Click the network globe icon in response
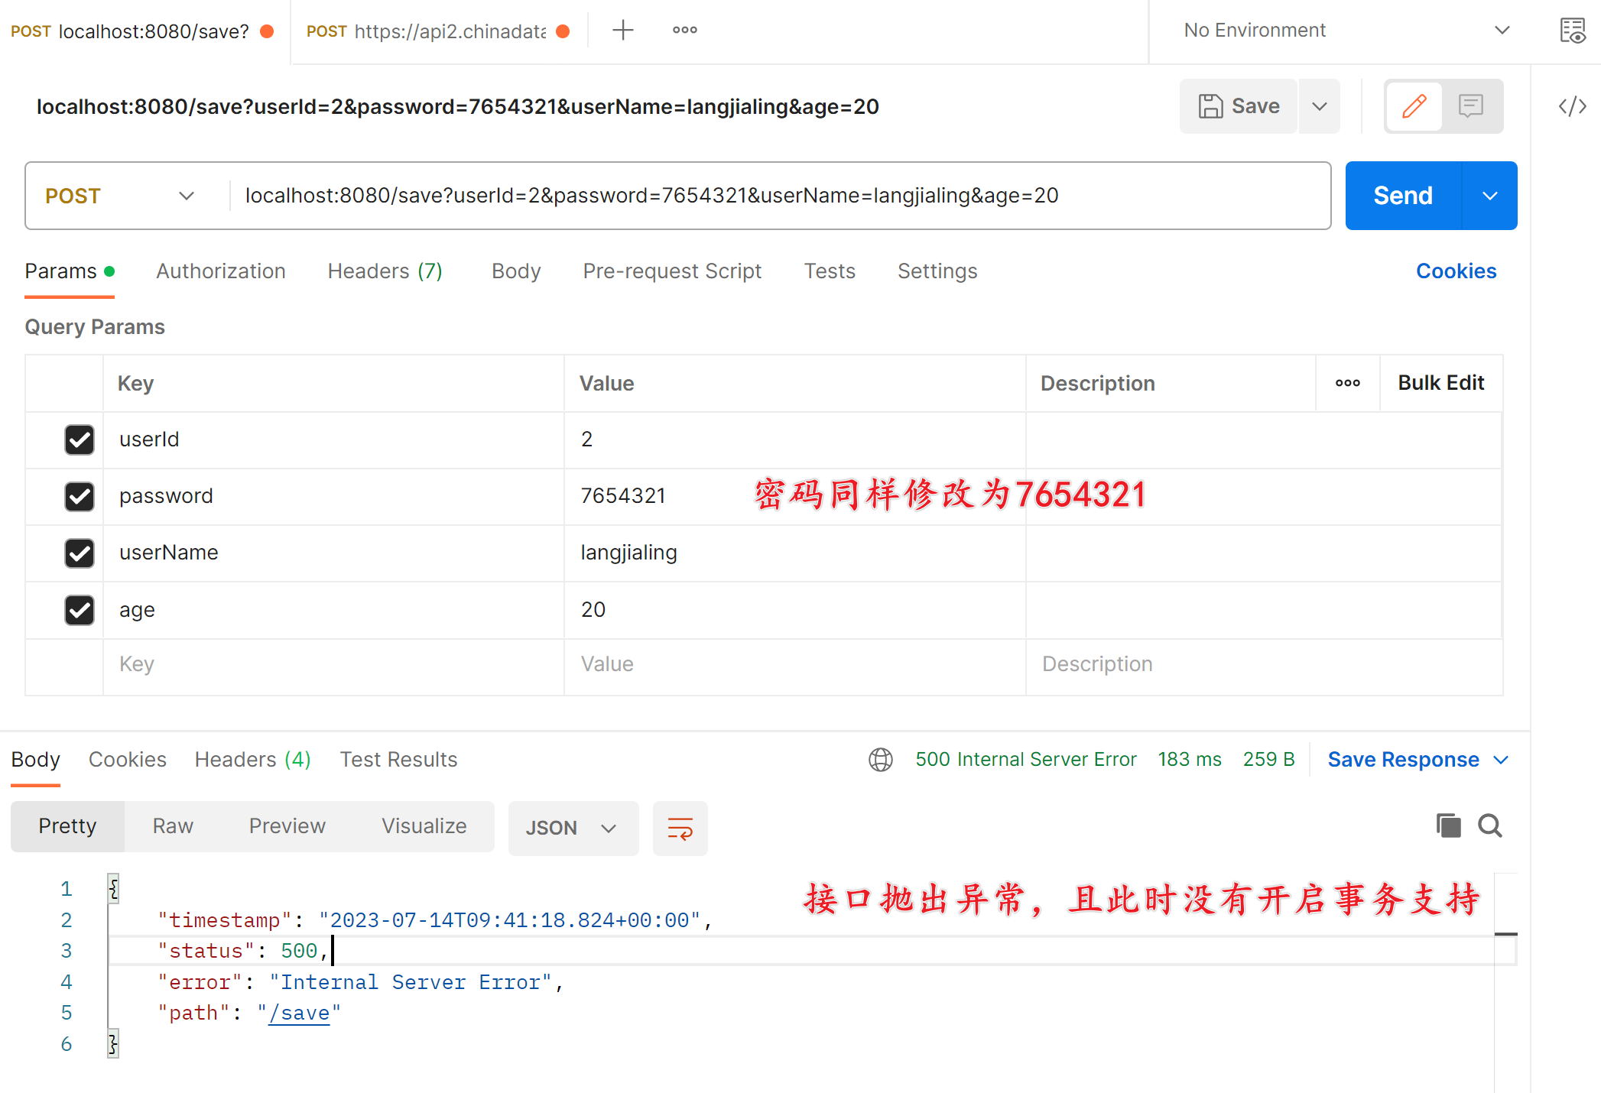The image size is (1601, 1093). click(x=880, y=760)
